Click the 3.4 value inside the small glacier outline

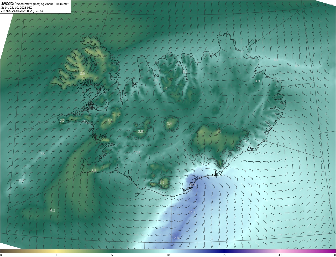coord(169,124)
